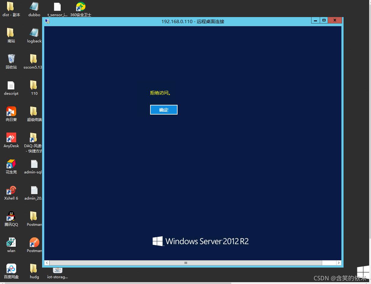371x284 pixels.
Task: Open the 超级终端 folder
Action: click(x=34, y=111)
